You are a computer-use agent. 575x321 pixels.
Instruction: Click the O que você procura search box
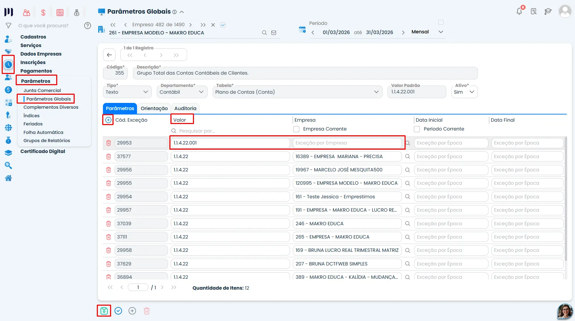tap(43, 26)
